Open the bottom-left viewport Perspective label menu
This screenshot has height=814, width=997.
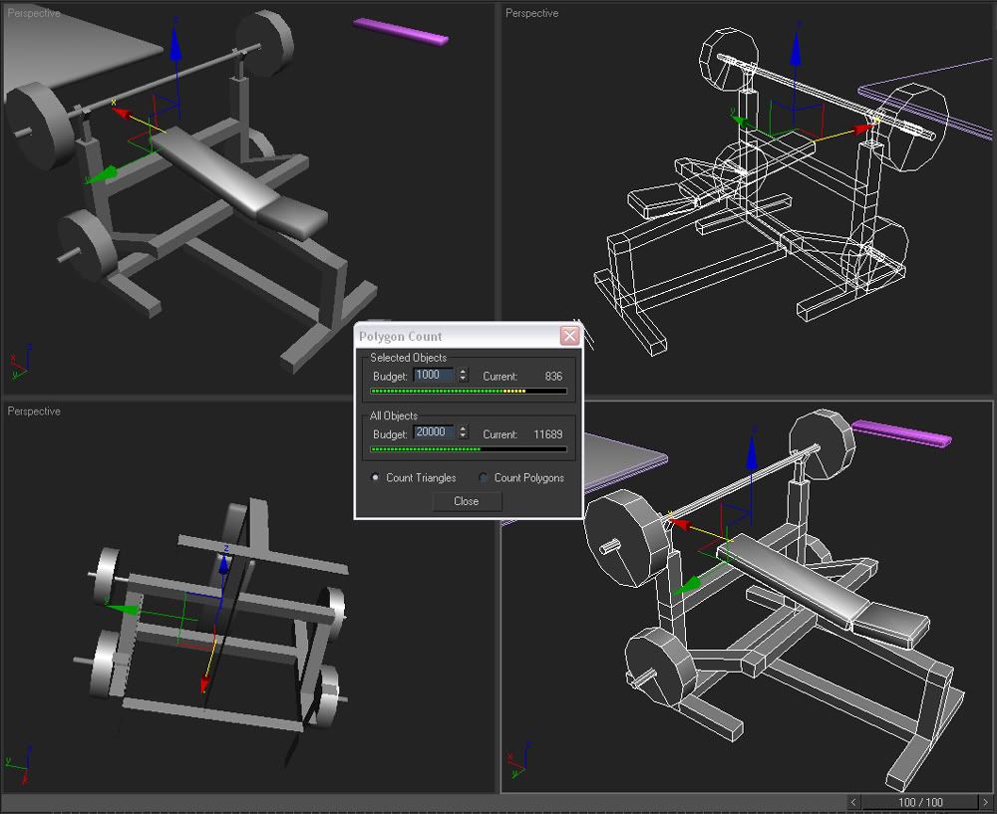pos(34,411)
